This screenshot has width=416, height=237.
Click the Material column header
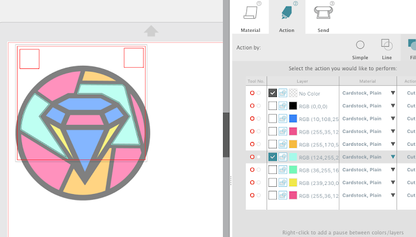[368, 81]
